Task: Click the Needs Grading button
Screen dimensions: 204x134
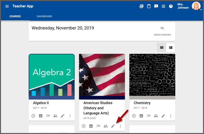Action: click(x=162, y=31)
